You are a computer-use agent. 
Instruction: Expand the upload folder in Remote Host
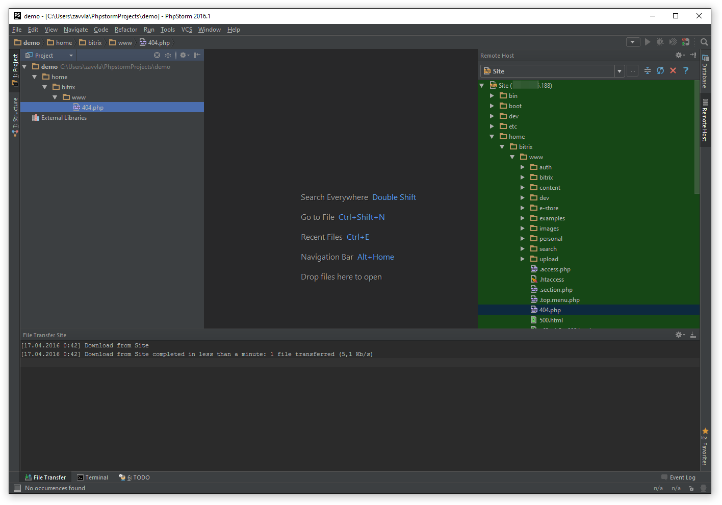click(523, 259)
